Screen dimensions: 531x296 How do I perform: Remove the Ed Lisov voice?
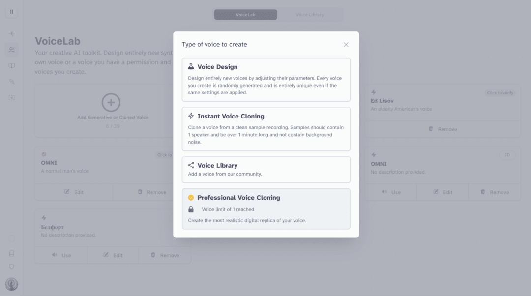(x=442, y=129)
